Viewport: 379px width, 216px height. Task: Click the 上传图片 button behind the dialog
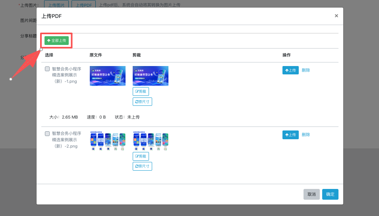pyautogui.click(x=56, y=5)
